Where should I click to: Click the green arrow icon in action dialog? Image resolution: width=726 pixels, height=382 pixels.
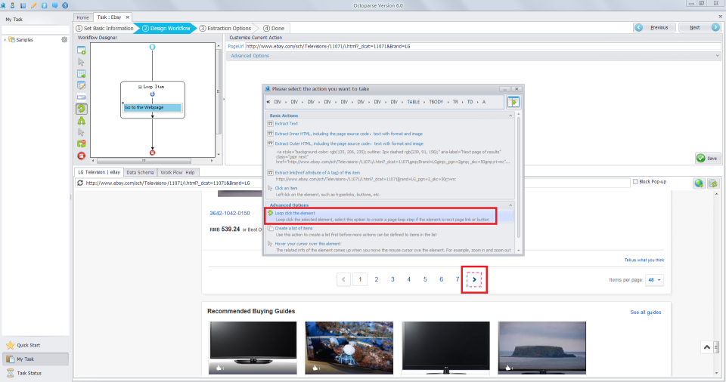click(x=513, y=102)
